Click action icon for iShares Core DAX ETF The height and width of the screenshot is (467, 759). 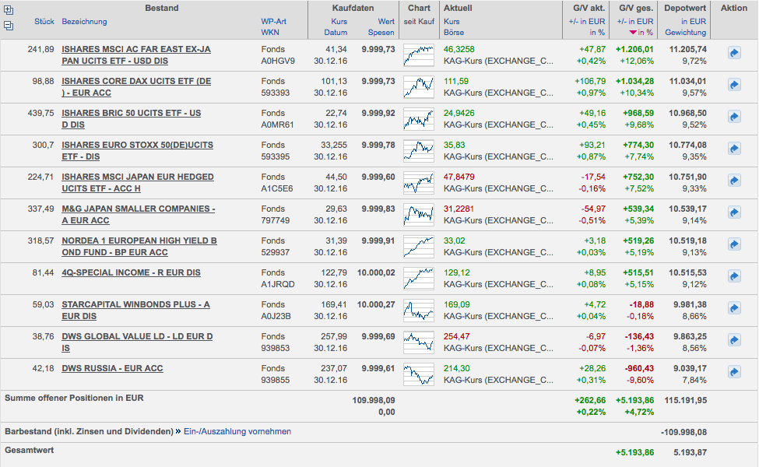[x=733, y=84]
